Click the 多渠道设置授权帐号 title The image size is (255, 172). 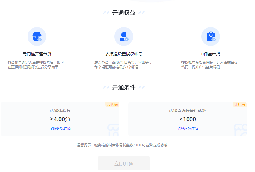124,54
